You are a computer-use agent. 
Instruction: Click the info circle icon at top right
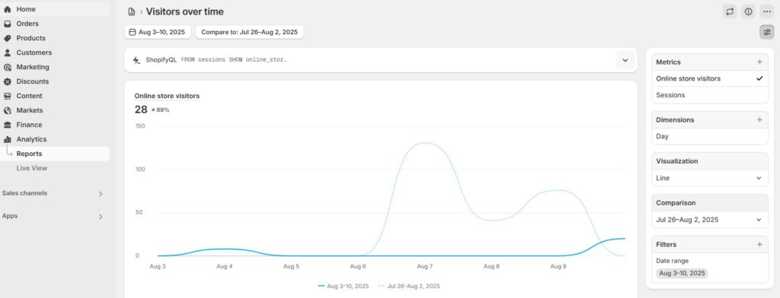[x=748, y=11]
